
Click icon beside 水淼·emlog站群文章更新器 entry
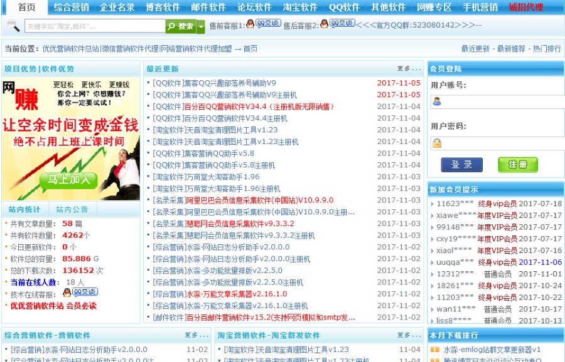pyautogui.click(x=434, y=349)
